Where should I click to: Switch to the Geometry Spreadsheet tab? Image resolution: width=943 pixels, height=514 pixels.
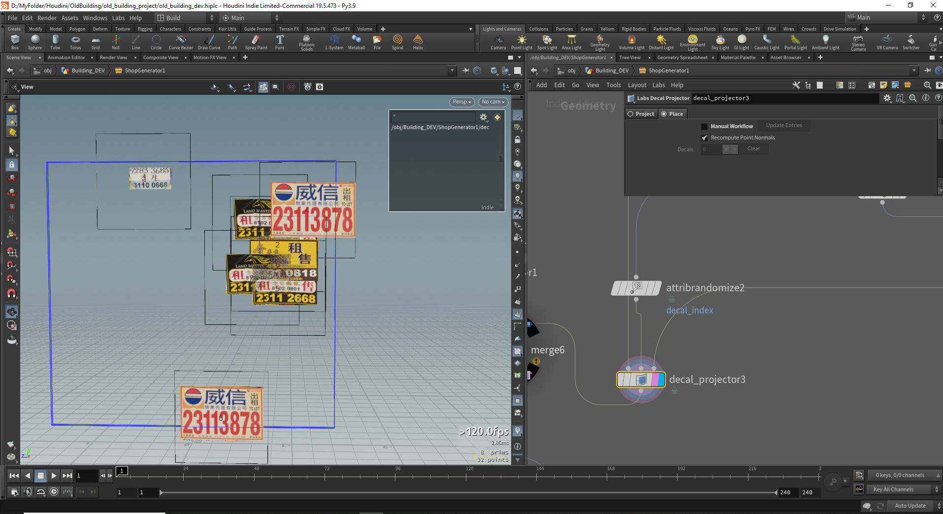point(682,58)
